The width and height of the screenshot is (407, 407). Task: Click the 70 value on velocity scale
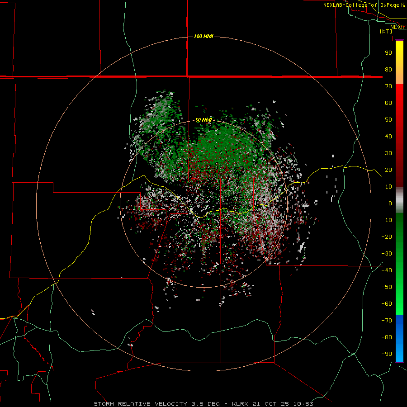[x=388, y=86]
